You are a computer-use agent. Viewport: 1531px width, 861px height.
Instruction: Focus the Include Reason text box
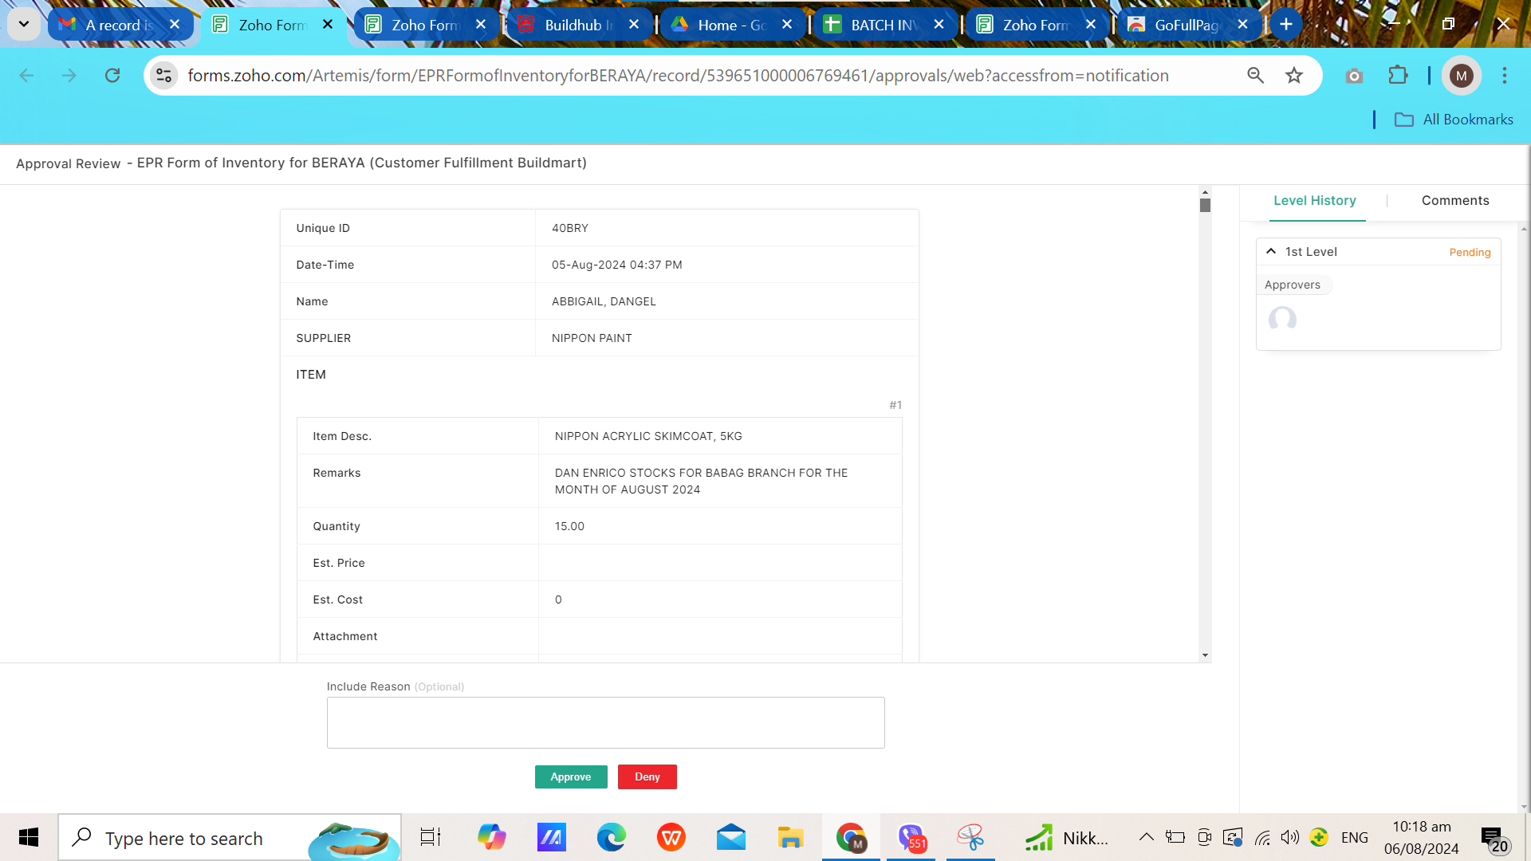[x=605, y=722]
